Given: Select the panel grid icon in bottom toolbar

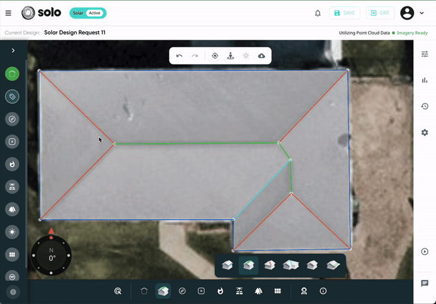Looking at the screenshot, I should click(277, 291).
